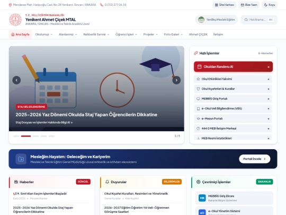Click shirt icon of Okul Kıyafetleri & Kurallar
The width and height of the screenshot is (286, 215).
[198, 89]
